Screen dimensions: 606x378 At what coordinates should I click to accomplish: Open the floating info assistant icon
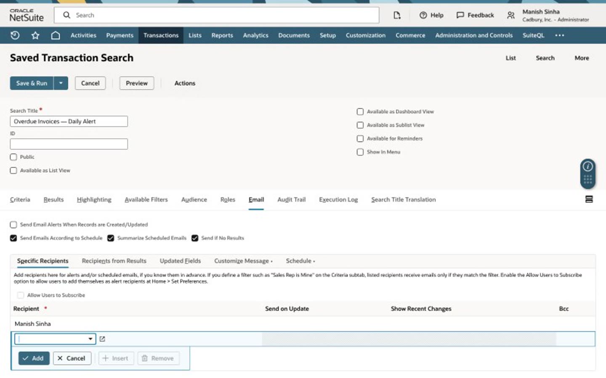[587, 166]
